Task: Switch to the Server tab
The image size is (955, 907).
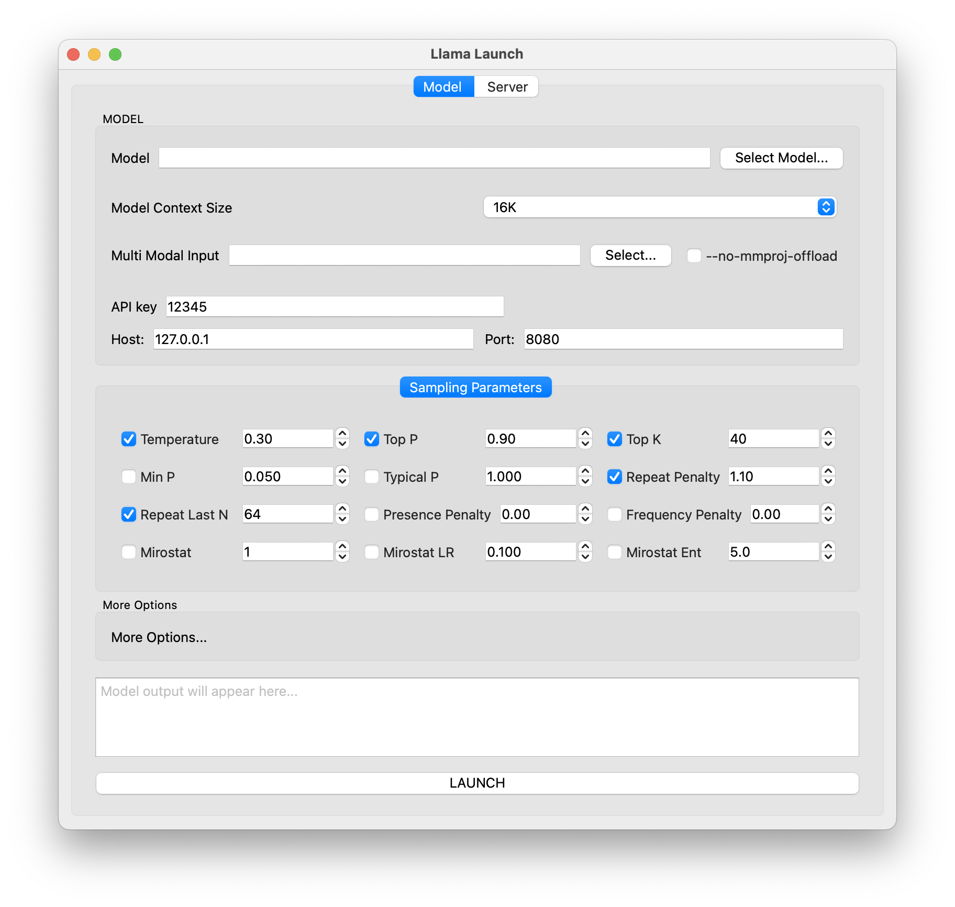Action: (x=507, y=86)
